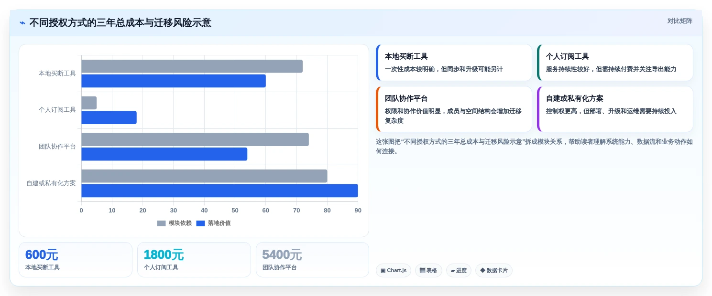712x296 pixels.
Task: Click the gray 模块依赖 bar for 团队协作平台
Action: (x=195, y=139)
